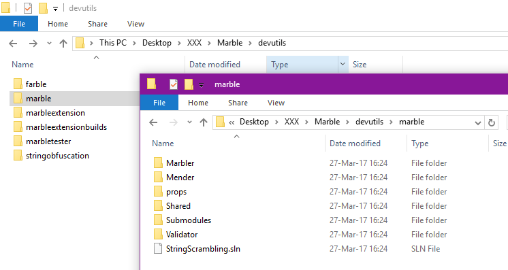Open the View tab in devutils window
The height and width of the screenshot is (270, 508).
pyautogui.click(x=136, y=24)
